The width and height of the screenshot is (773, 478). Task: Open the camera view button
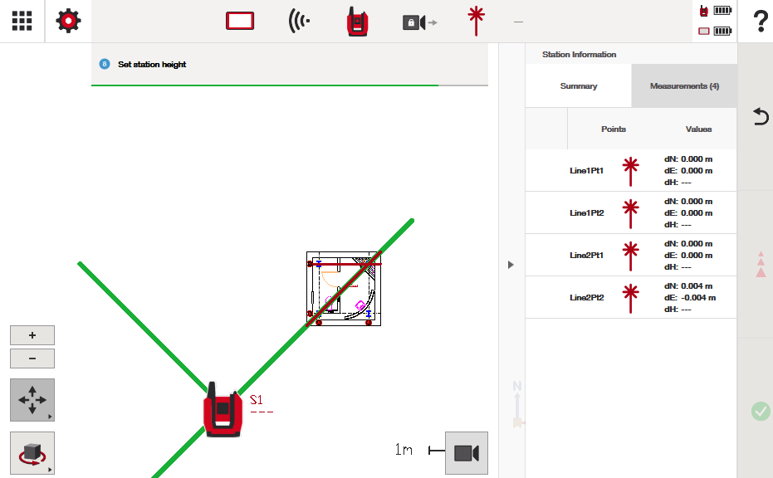pyautogui.click(x=466, y=452)
